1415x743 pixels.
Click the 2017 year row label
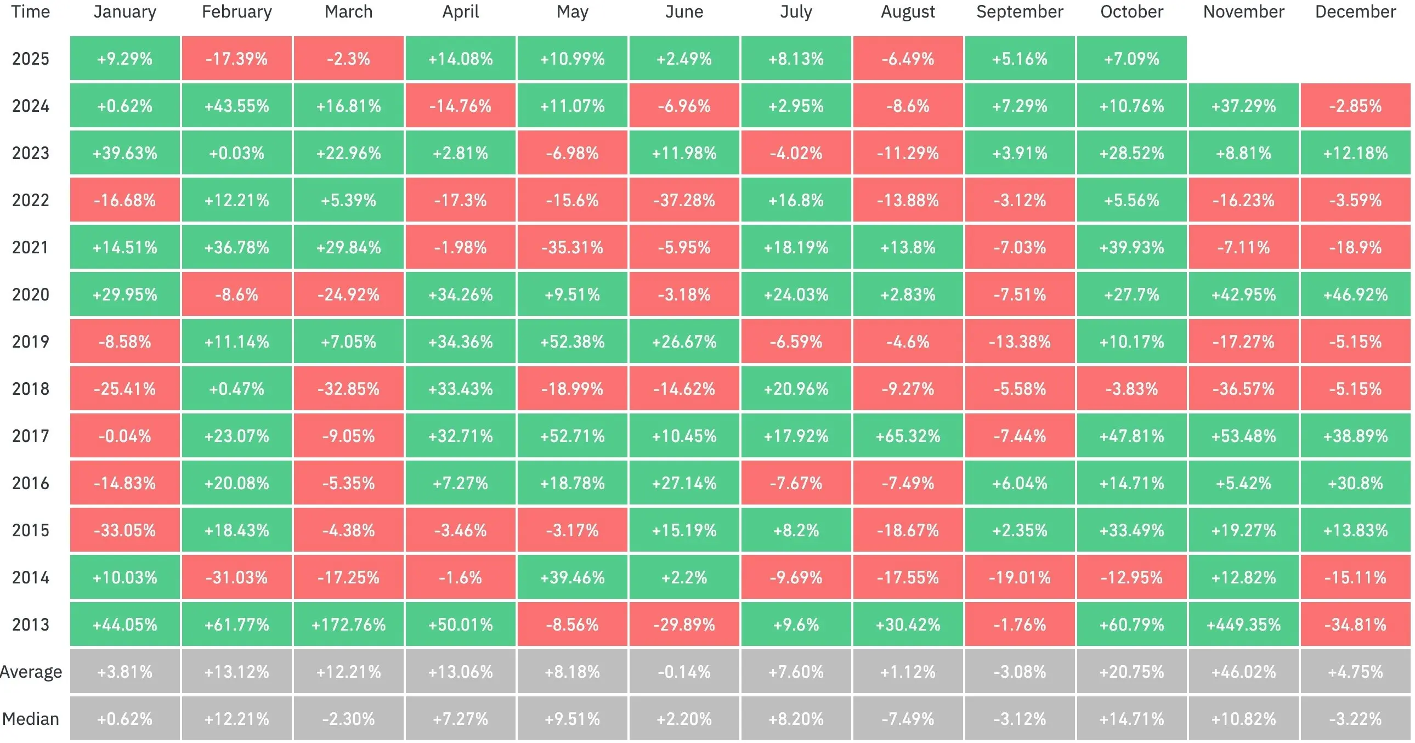pyautogui.click(x=31, y=436)
